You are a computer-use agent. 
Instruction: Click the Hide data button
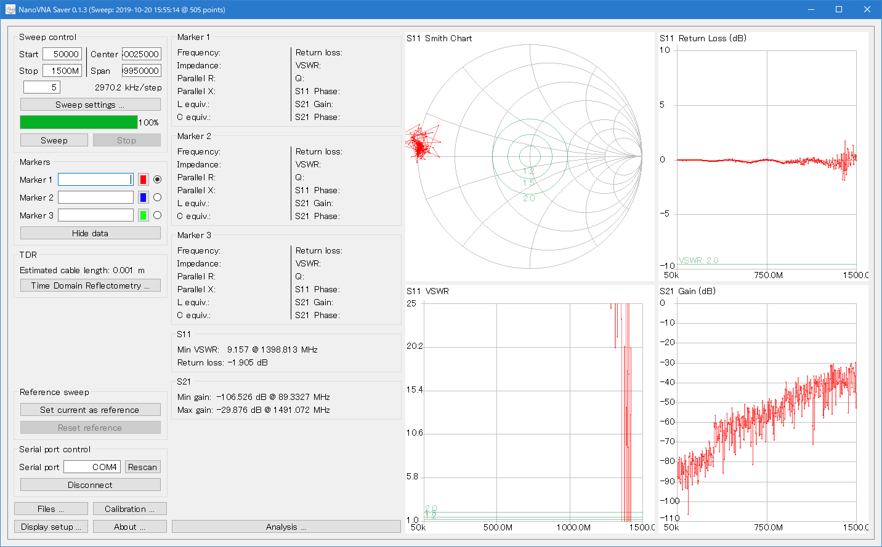(x=91, y=233)
